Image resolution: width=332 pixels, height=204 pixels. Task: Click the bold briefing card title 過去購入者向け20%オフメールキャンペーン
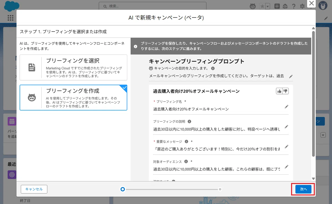coord(196,91)
